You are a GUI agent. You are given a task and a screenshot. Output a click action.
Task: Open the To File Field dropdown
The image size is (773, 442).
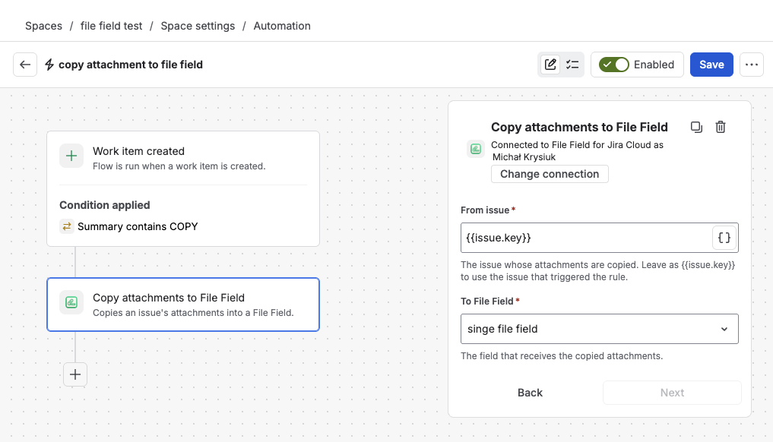pyautogui.click(x=599, y=329)
